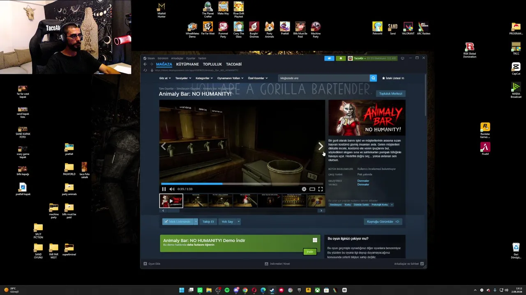Screen dimensions: 526x295
Task: Switch to the KÜTÜPHANE tab
Action: [187, 64]
